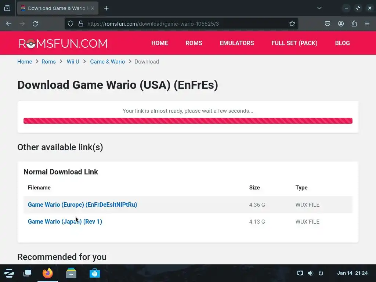Open the power tray icon

point(321,273)
